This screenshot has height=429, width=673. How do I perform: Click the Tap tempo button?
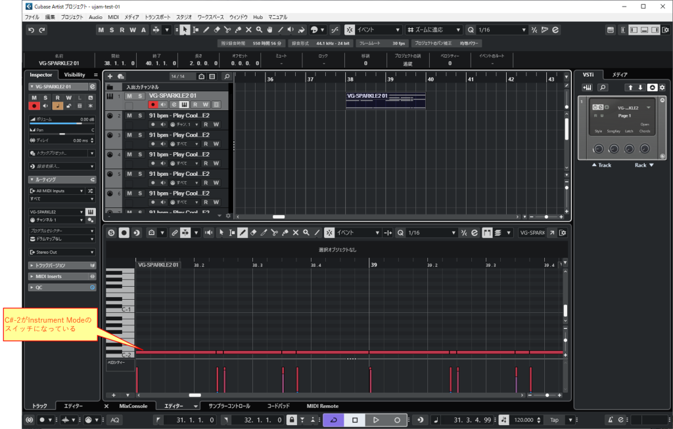pos(554,420)
